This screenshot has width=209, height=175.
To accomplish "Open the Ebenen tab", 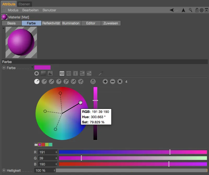I will (24, 4).
